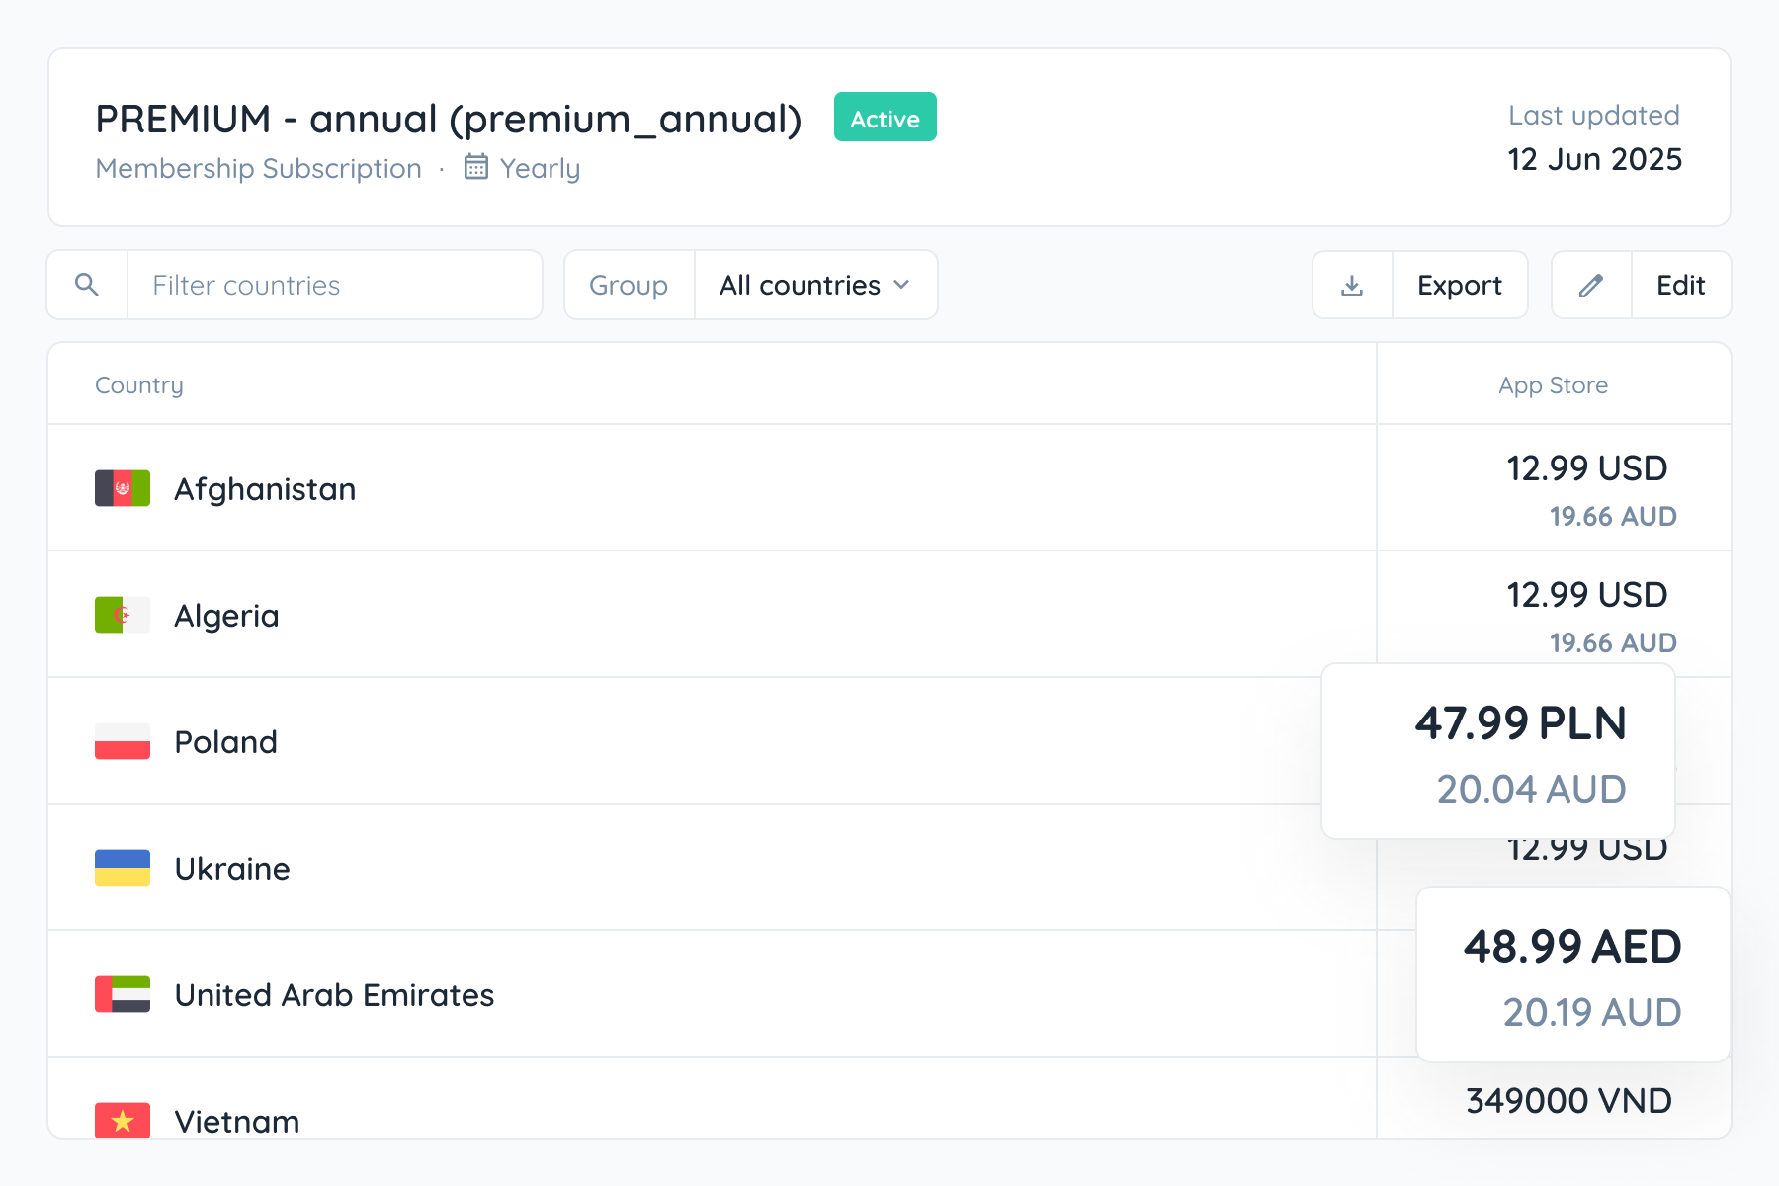The width and height of the screenshot is (1779, 1186).
Task: Click the Ukraine flag icon
Action: pos(123,868)
